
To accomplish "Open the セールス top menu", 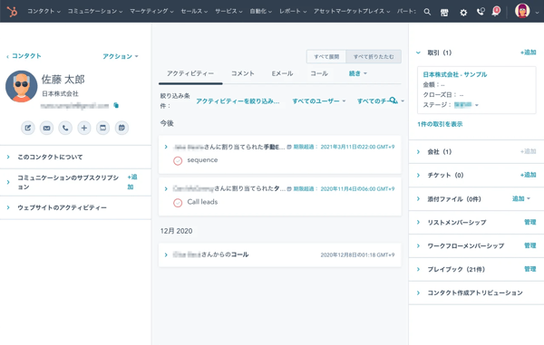I will coord(194,12).
